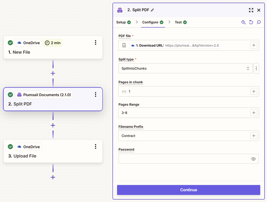Screen dimensions: 267x202
Task: Click the 2 min polling interval badge
Action: (x=53, y=43)
